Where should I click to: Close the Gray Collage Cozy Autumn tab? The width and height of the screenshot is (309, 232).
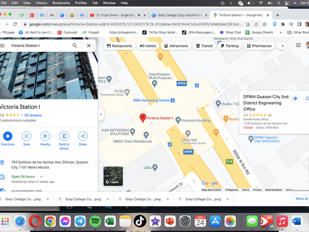point(206,15)
